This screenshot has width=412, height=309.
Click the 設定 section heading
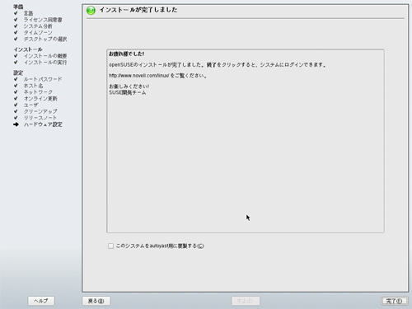(x=18, y=73)
